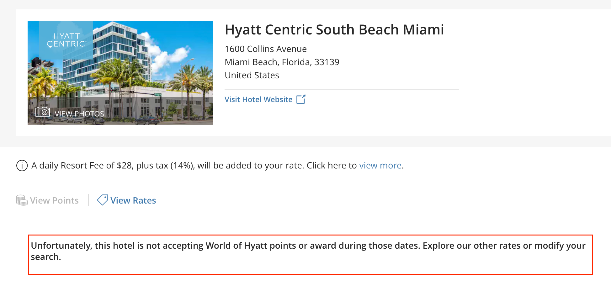This screenshot has height=295, width=611.
Task: Switch to the View Points tab
Action: pyautogui.click(x=54, y=200)
